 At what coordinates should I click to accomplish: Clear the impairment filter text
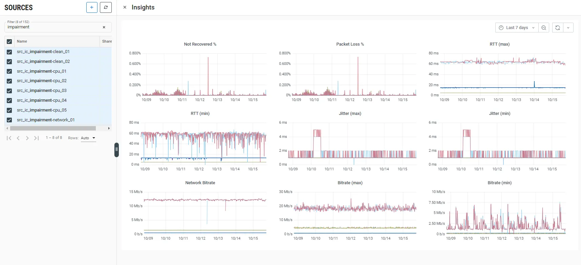click(x=104, y=27)
